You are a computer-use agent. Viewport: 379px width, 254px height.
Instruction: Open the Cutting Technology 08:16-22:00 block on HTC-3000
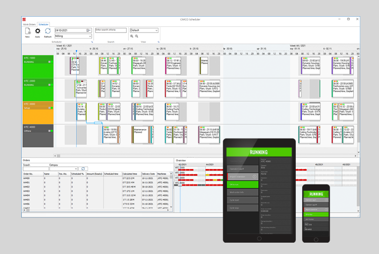coord(144,111)
